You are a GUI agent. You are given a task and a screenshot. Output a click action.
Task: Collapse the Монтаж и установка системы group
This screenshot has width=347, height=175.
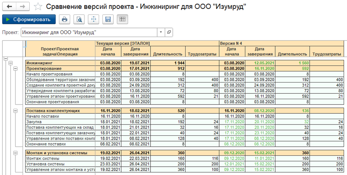(x=15, y=153)
